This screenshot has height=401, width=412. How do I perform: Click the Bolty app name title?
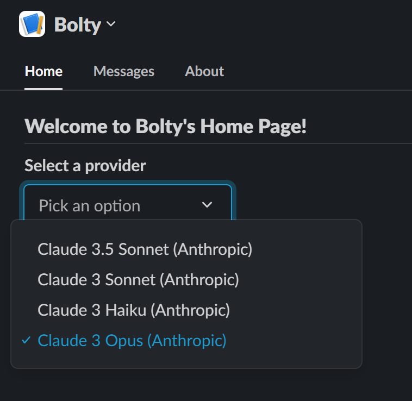pos(77,25)
